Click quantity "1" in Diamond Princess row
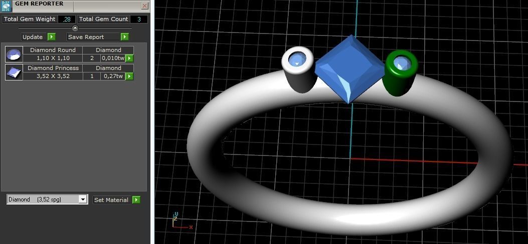The image size is (528, 244). click(x=92, y=76)
